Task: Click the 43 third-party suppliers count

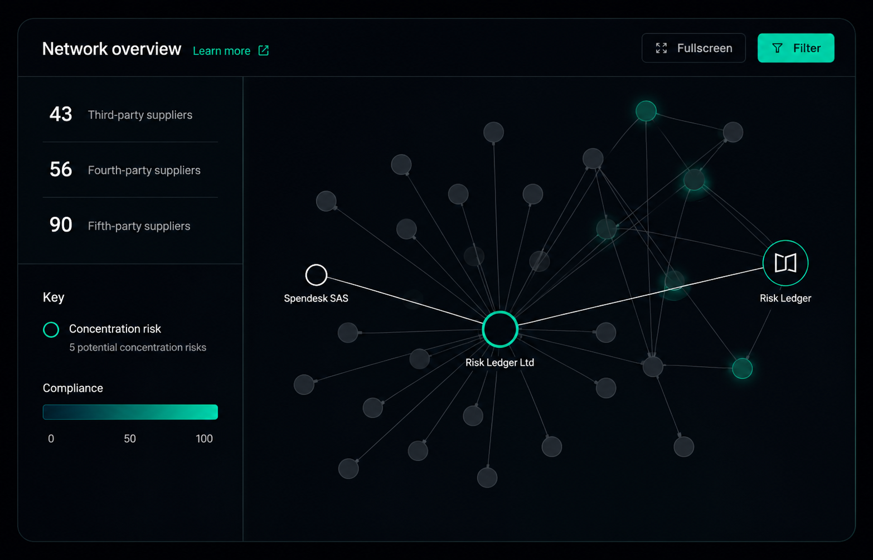Action: [61, 114]
